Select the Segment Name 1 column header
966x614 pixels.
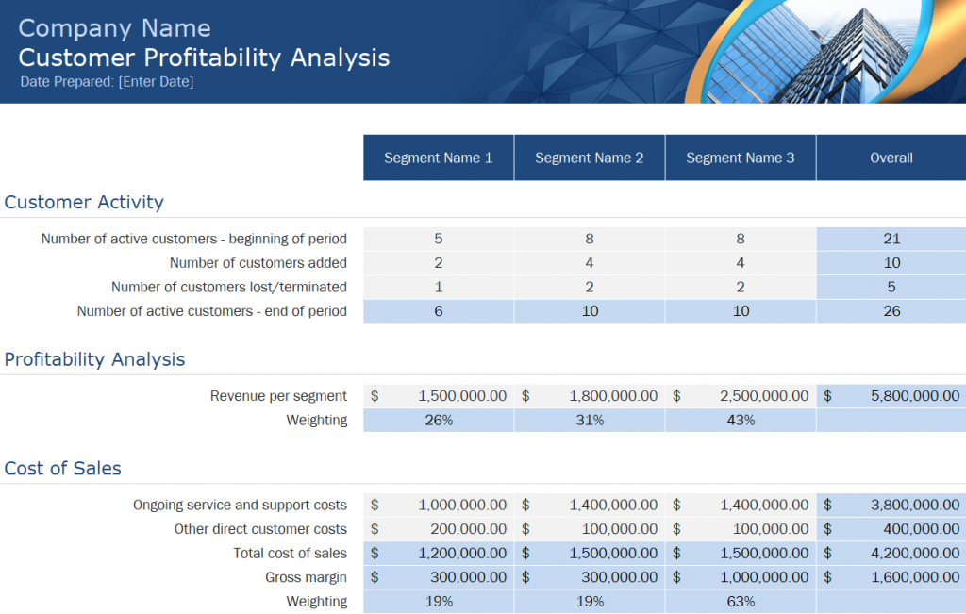point(439,158)
